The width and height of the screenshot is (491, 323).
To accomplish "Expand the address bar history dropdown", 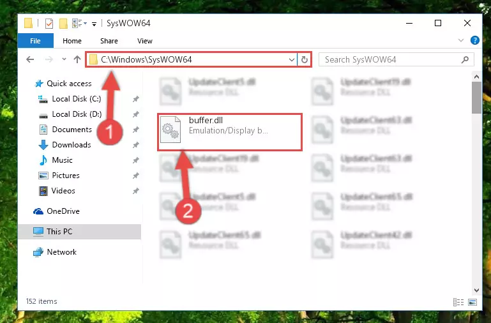I will [292, 59].
